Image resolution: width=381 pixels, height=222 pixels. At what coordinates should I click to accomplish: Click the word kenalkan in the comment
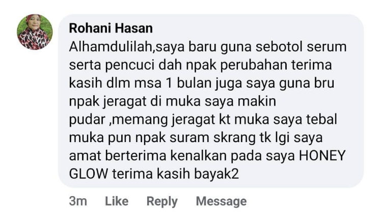point(198,155)
